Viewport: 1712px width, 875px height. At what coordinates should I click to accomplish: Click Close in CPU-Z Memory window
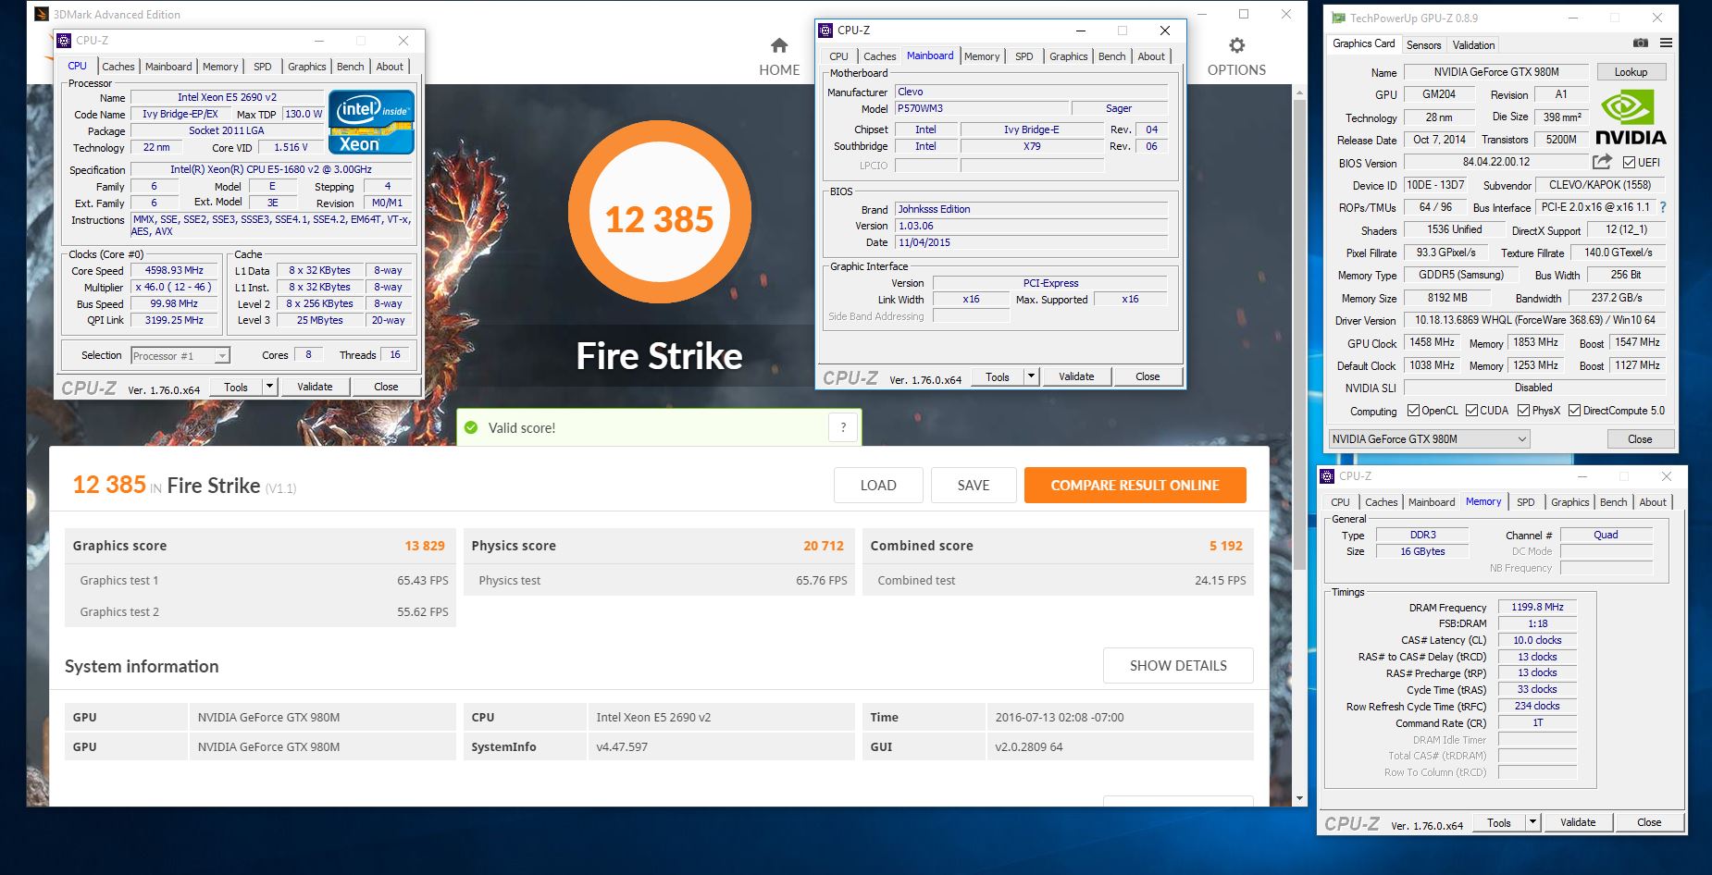pyautogui.click(x=1649, y=822)
